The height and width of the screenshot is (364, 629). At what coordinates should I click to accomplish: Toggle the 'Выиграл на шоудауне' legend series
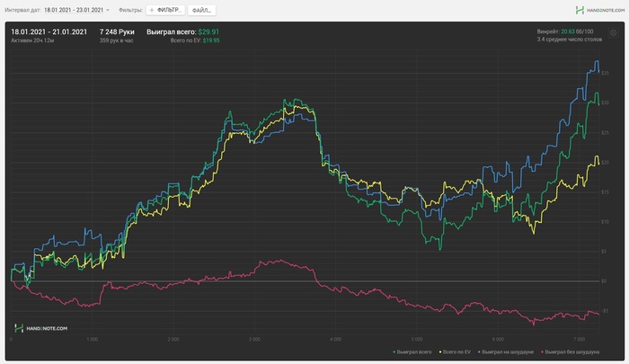click(x=506, y=352)
